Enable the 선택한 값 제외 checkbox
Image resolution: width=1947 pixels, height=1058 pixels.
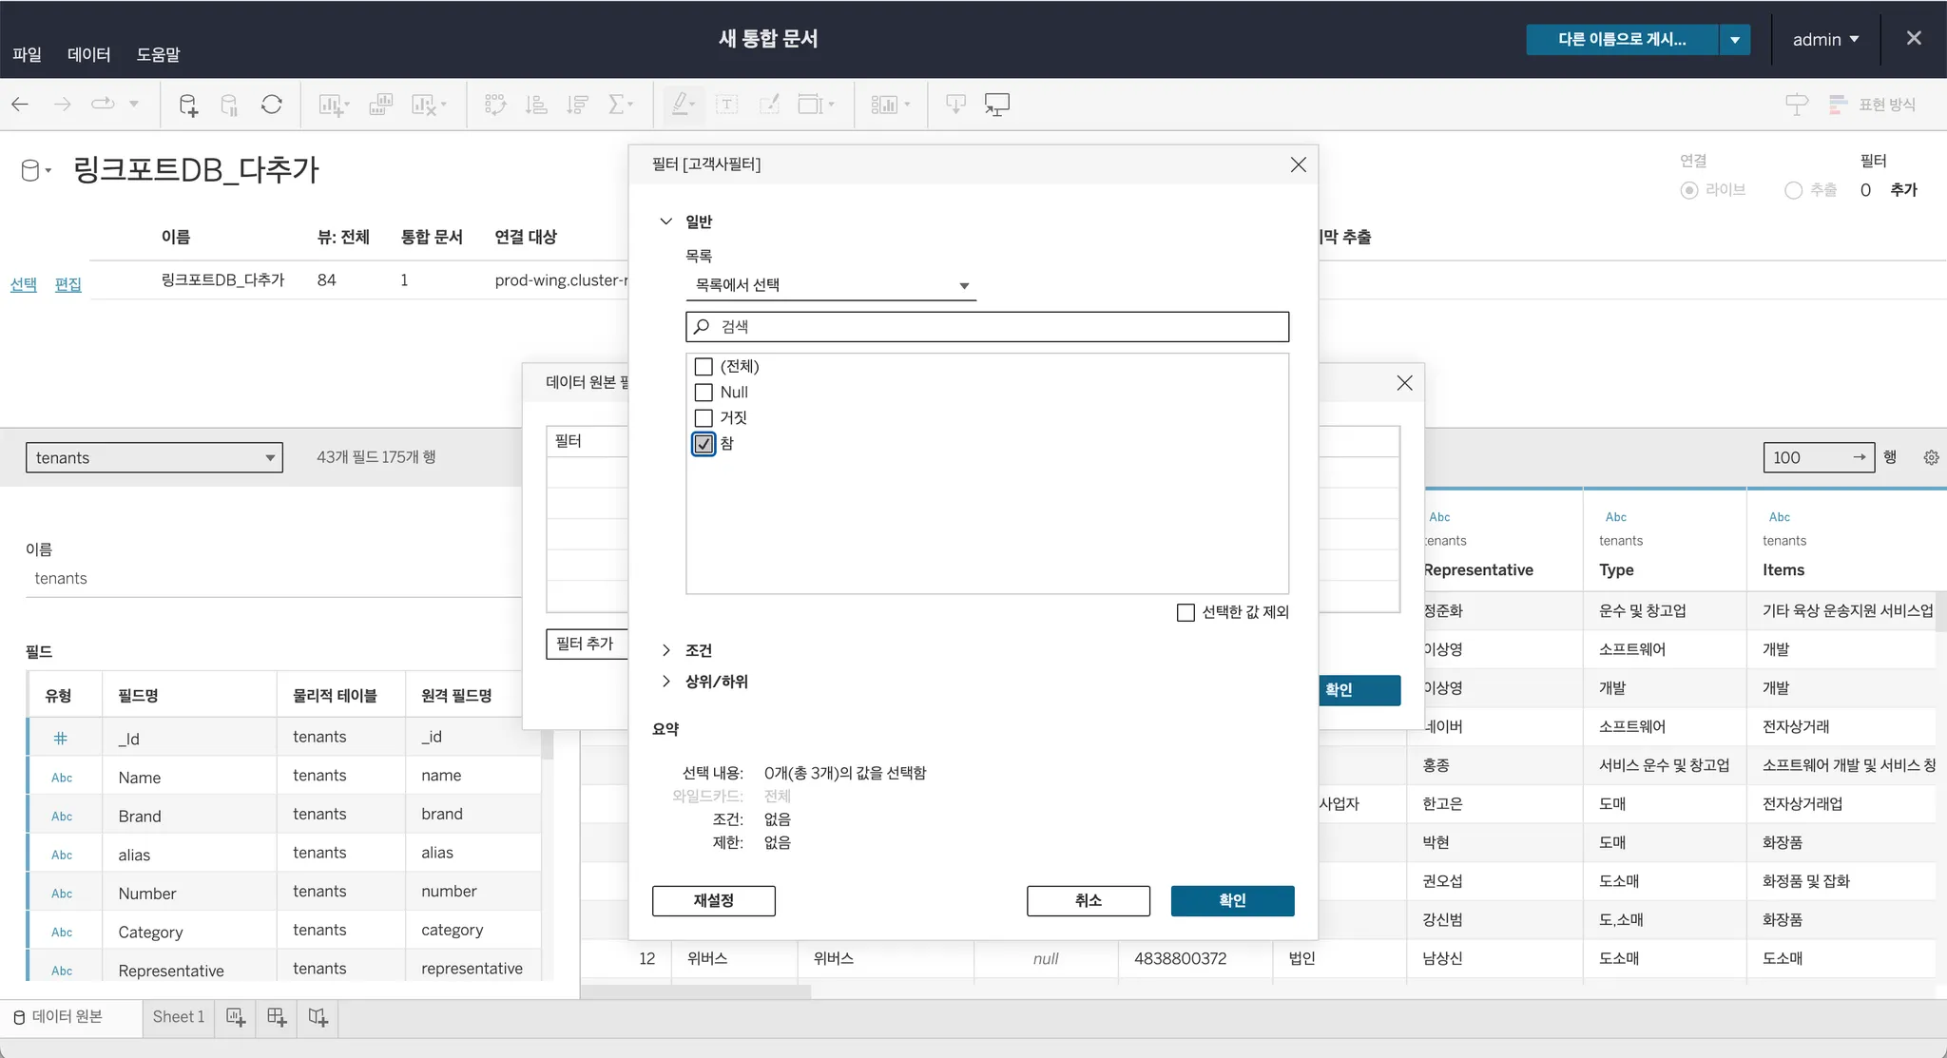point(1186,612)
